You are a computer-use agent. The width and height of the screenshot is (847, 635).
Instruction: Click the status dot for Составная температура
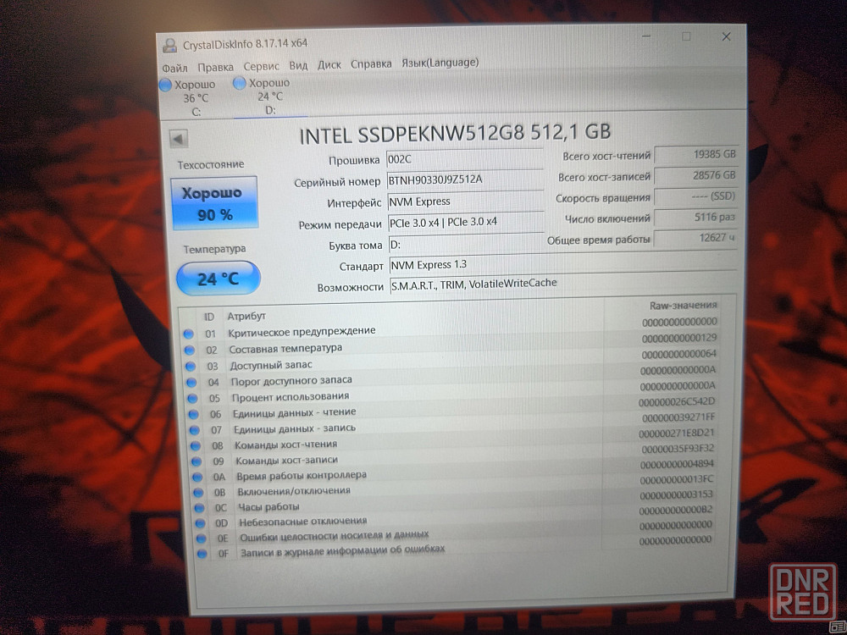[189, 350]
